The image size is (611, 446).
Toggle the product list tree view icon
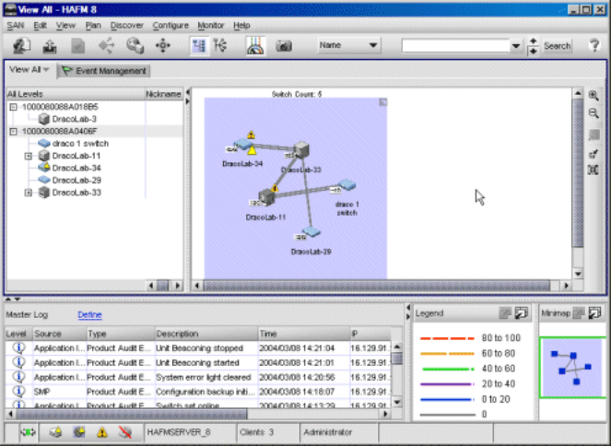point(199,46)
